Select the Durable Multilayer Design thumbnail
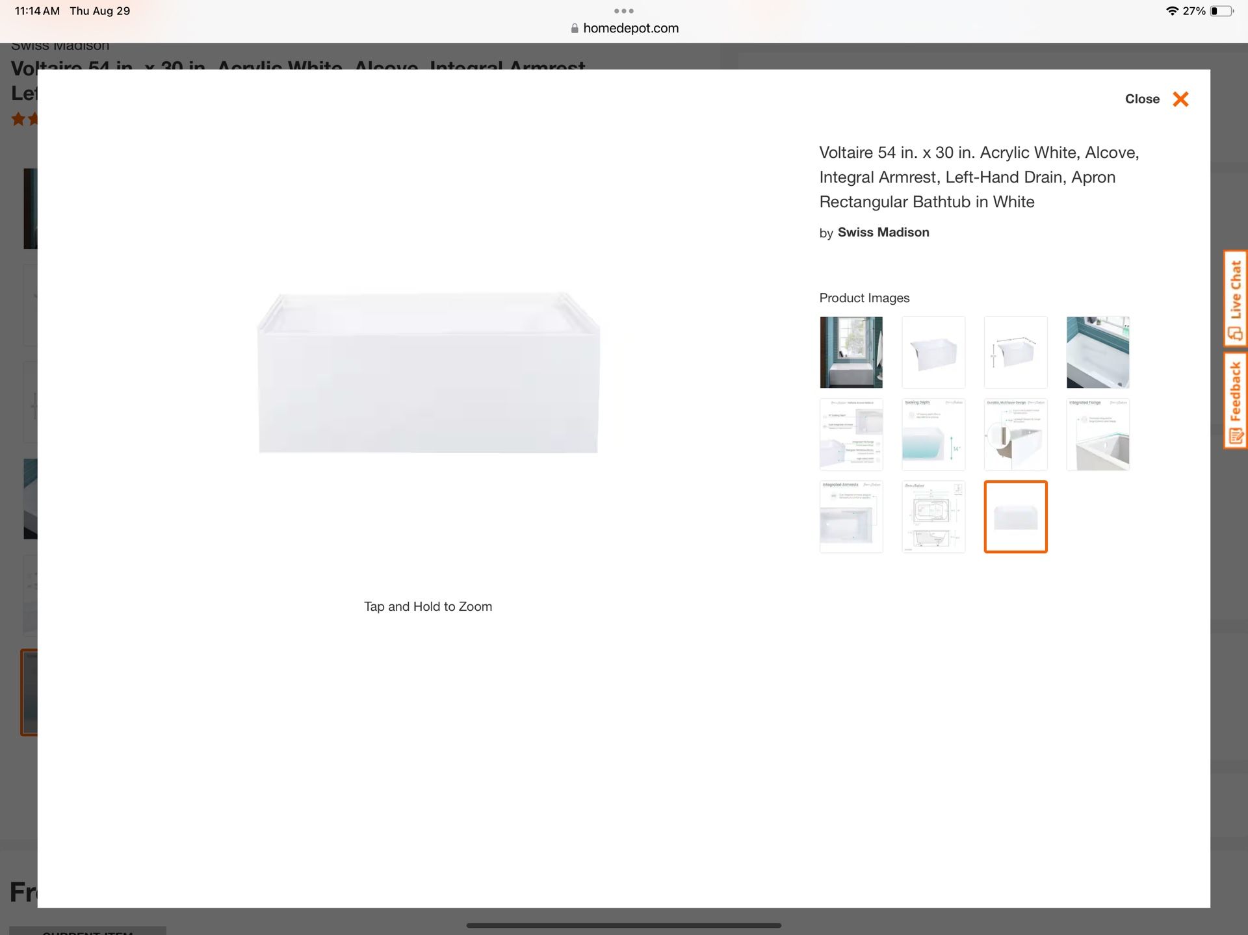This screenshot has width=1248, height=935. 1015,434
